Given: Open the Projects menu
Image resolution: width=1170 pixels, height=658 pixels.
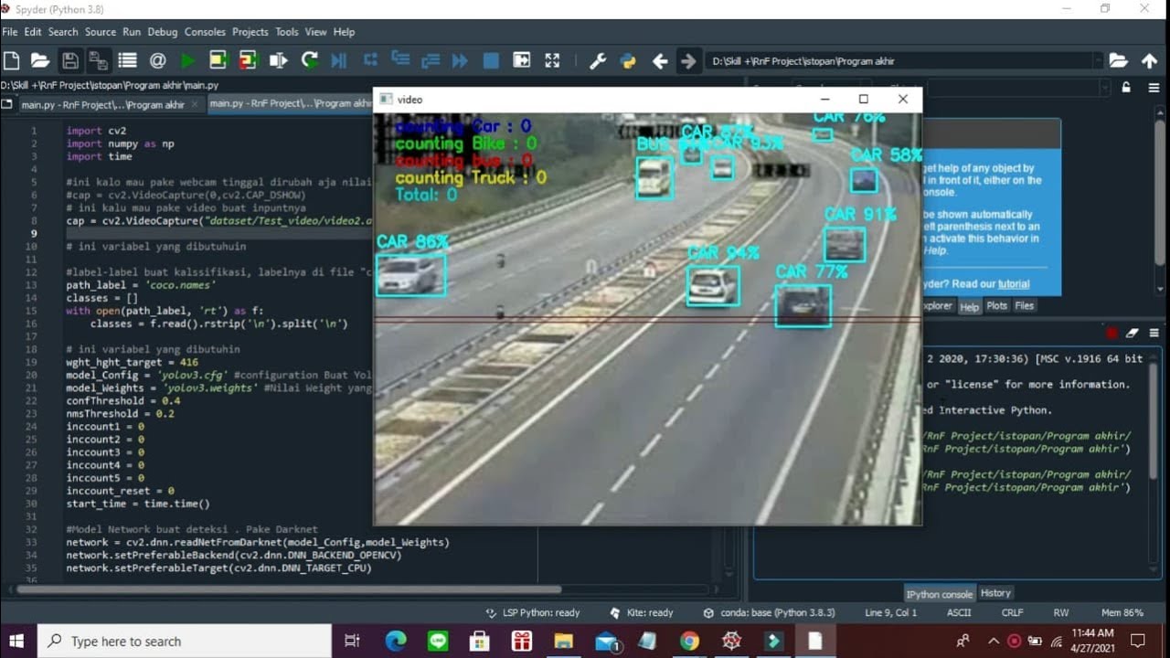Looking at the screenshot, I should [250, 32].
